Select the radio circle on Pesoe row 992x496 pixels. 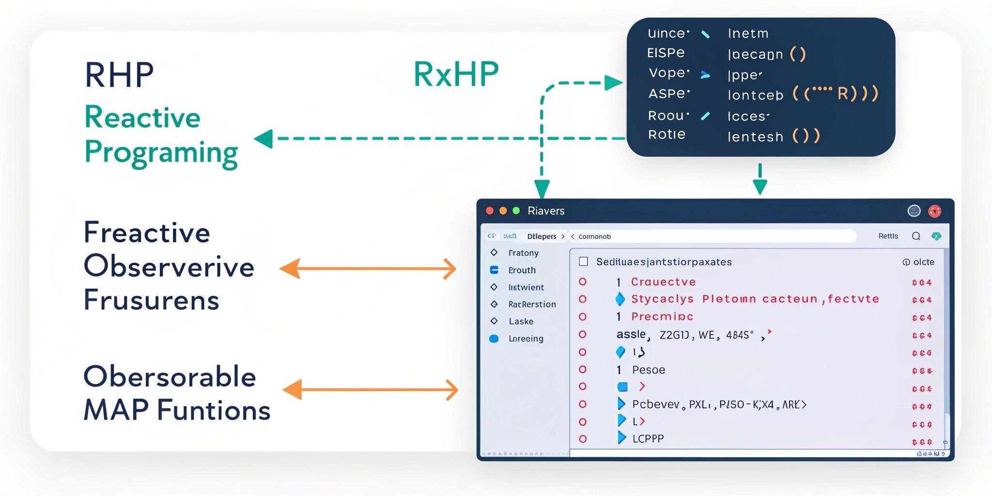coord(583,370)
